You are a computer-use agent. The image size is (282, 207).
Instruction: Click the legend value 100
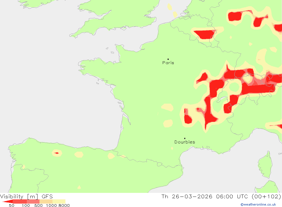(26, 206)
